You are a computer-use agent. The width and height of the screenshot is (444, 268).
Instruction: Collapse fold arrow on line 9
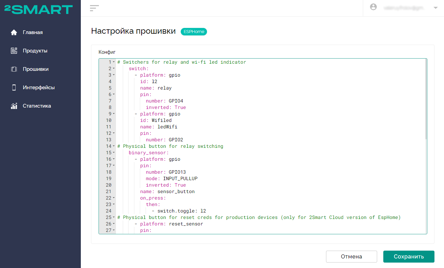coord(114,114)
